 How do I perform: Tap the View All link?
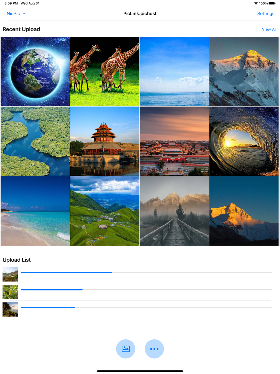tap(269, 29)
